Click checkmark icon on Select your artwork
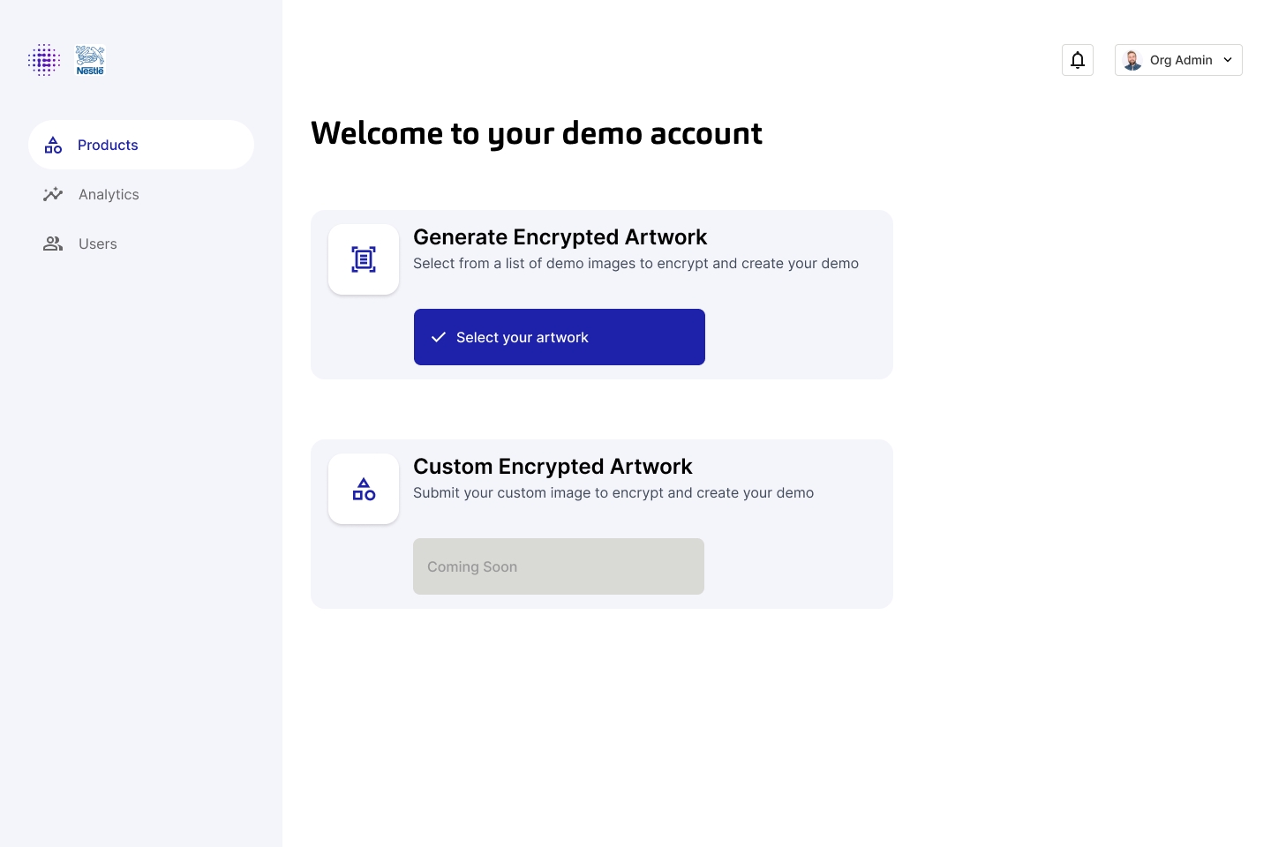Viewport: 1271px width, 847px height. pos(439,337)
